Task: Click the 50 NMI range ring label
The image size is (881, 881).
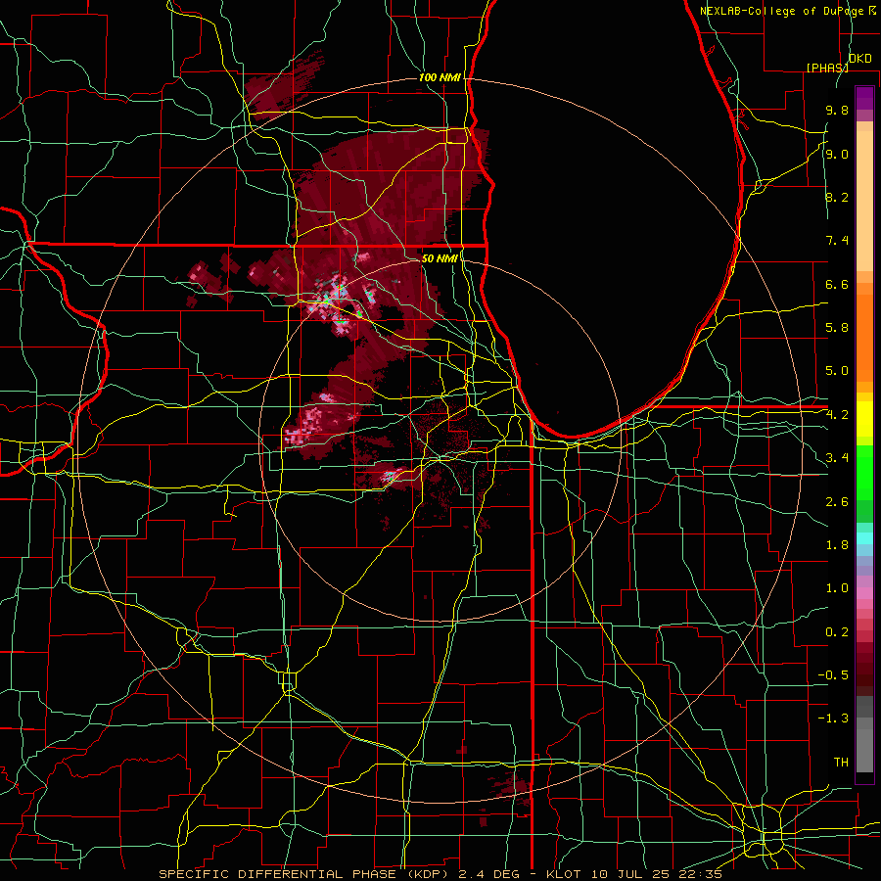Action: (x=440, y=258)
